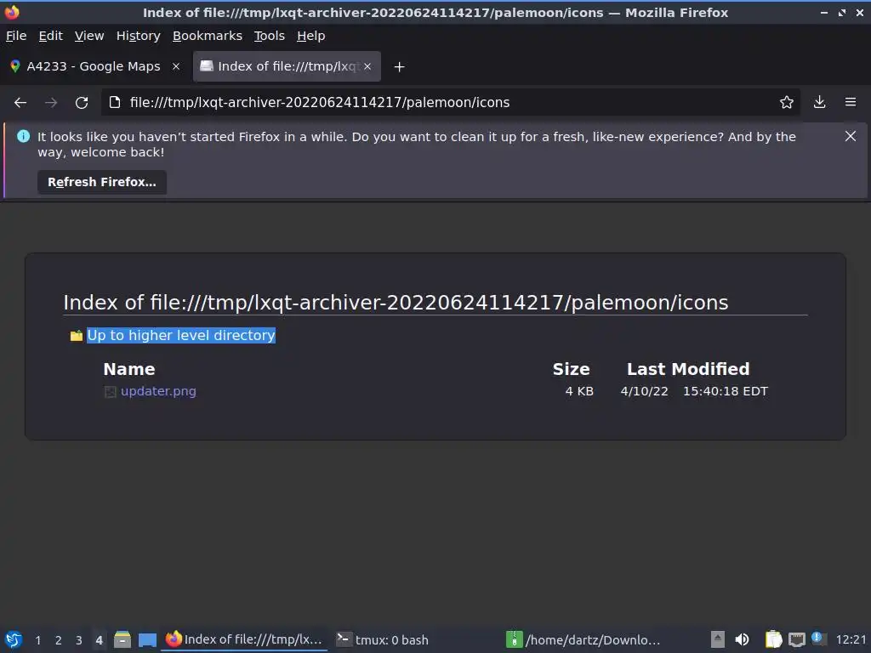This screenshot has height=653, width=871.
Task: Click the folder icon next to Up to higher level directory
Action: click(x=76, y=335)
